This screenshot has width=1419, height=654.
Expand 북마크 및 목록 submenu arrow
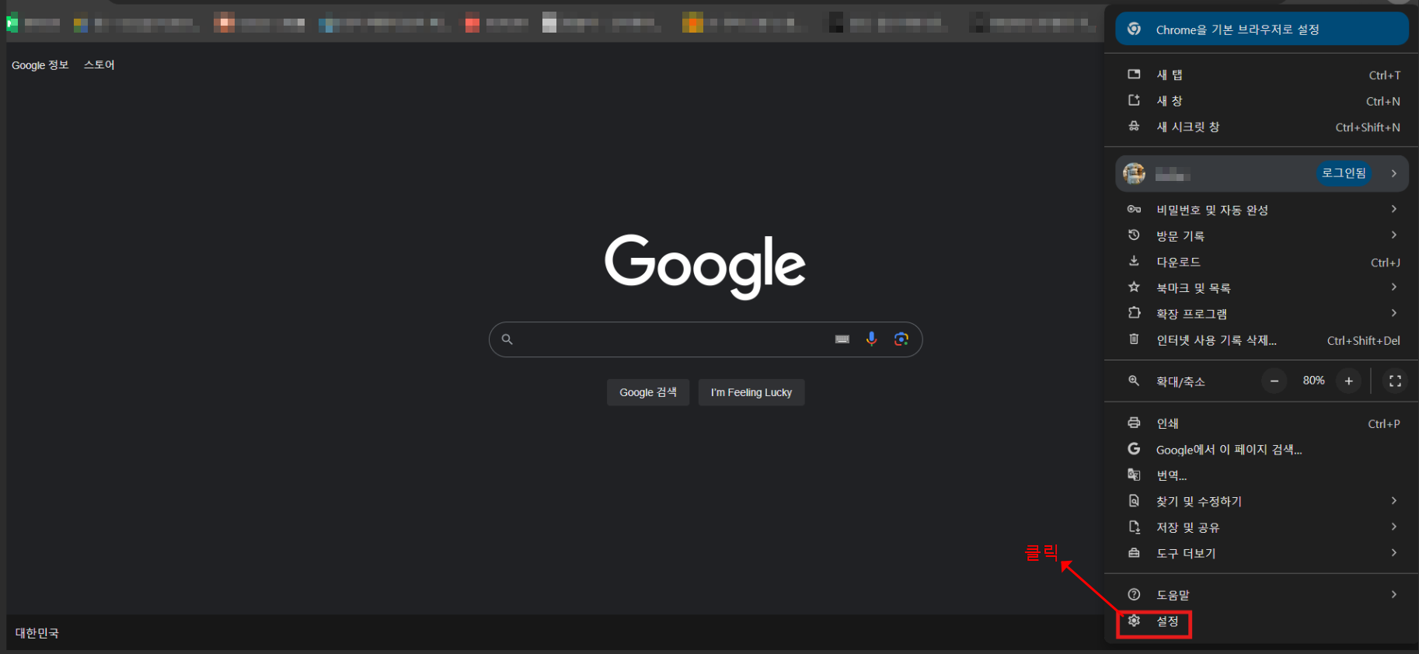pos(1394,287)
